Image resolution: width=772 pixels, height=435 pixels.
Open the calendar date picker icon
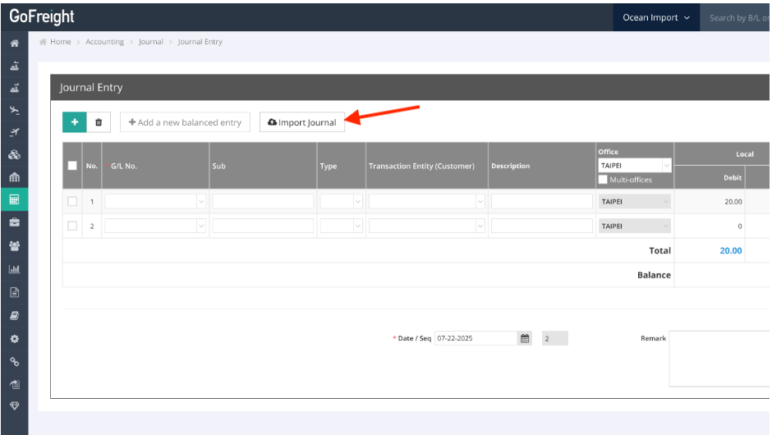click(x=525, y=338)
